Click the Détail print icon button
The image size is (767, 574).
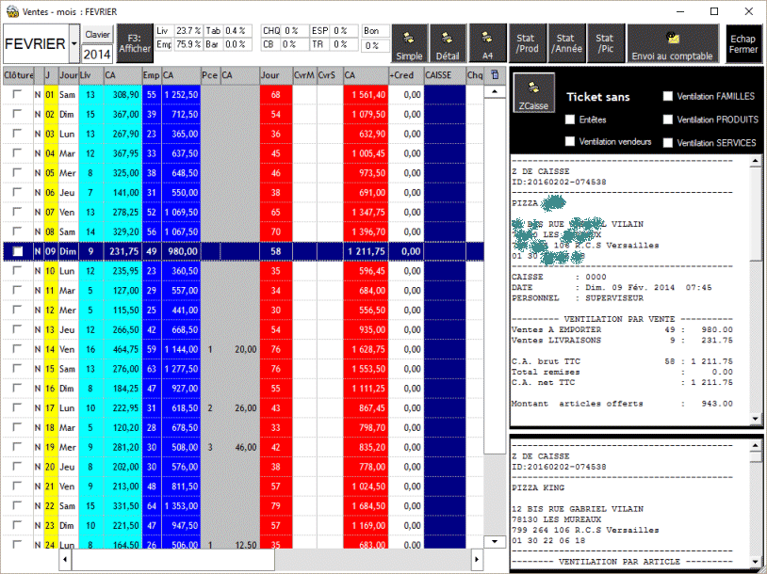tap(448, 44)
